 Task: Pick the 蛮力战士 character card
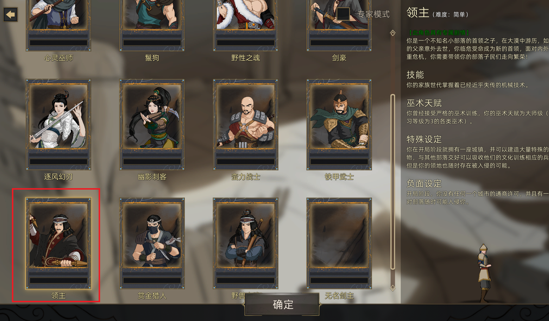pos(246,125)
